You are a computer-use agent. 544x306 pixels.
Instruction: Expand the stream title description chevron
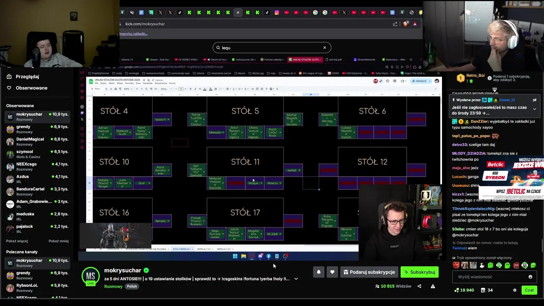tap(296, 279)
